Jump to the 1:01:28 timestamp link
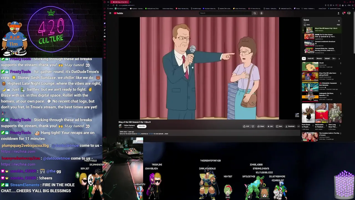Image resolution: width=355 pixels, height=200 pixels. click(150, 134)
